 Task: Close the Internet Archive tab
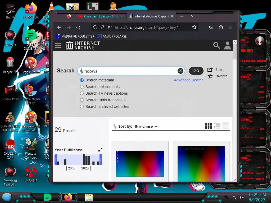tap(172, 16)
